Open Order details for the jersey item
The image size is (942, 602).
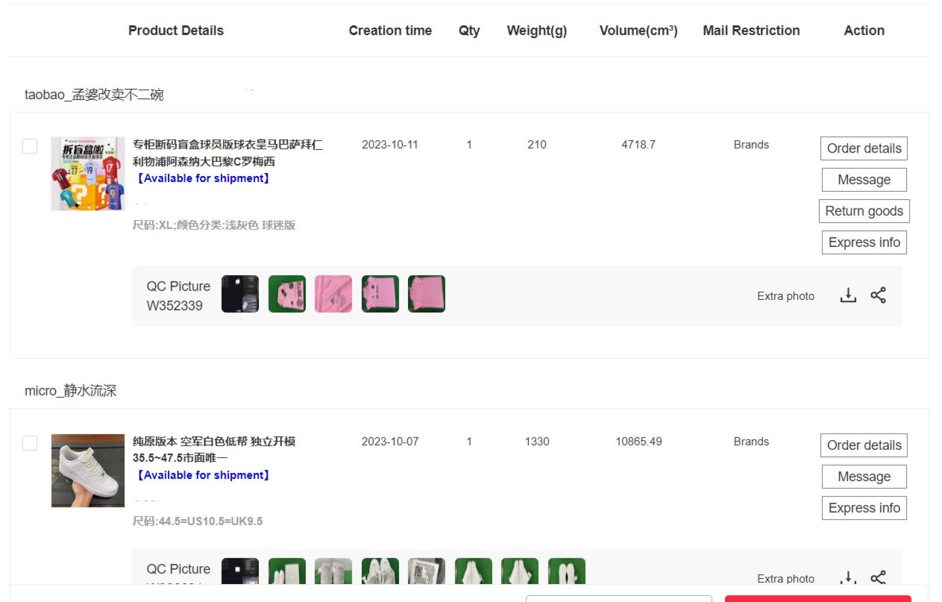[x=864, y=149]
